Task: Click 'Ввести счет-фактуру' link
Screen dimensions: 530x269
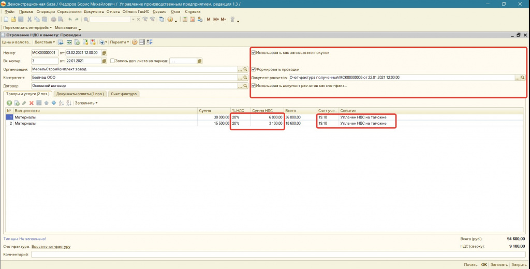Action: (51, 247)
